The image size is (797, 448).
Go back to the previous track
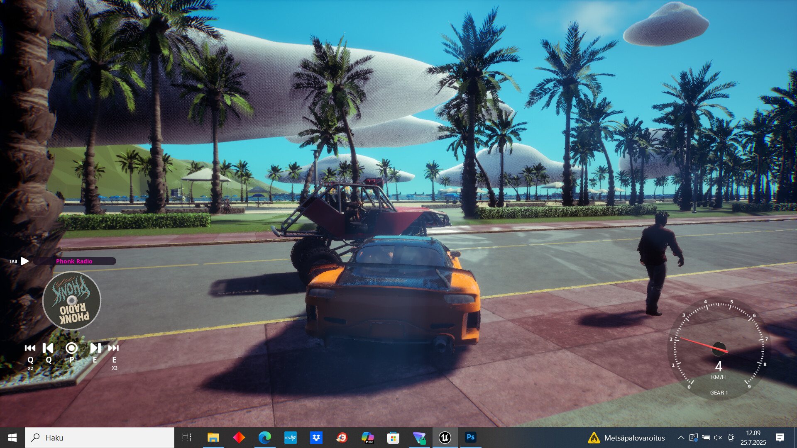(48, 348)
